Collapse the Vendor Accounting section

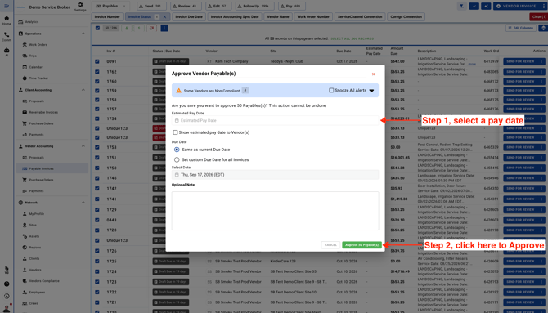click(x=83, y=146)
